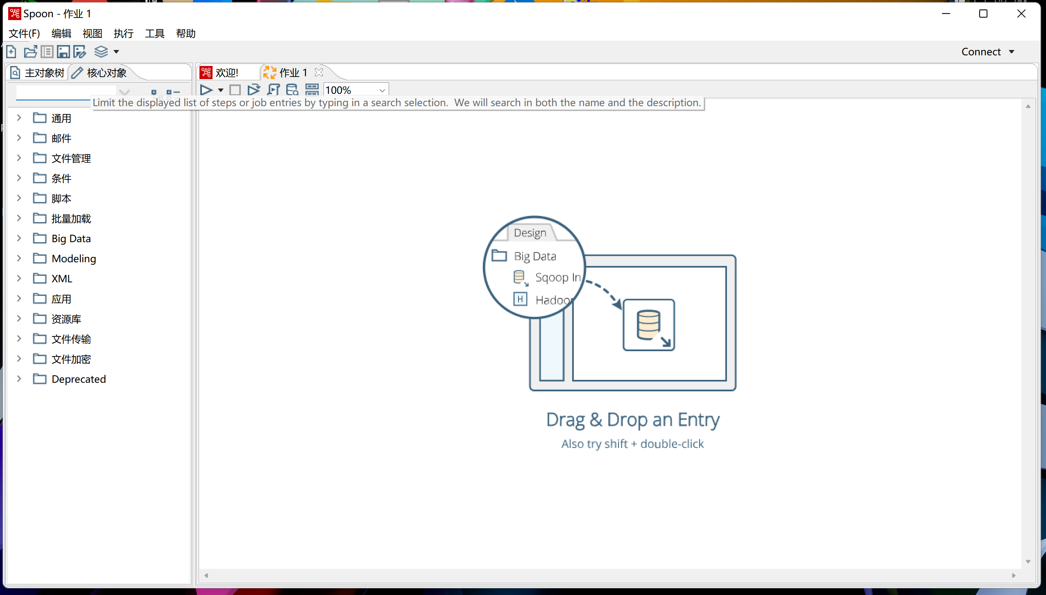Expand the 条件 folder
This screenshot has width=1046, height=595.
(x=19, y=178)
